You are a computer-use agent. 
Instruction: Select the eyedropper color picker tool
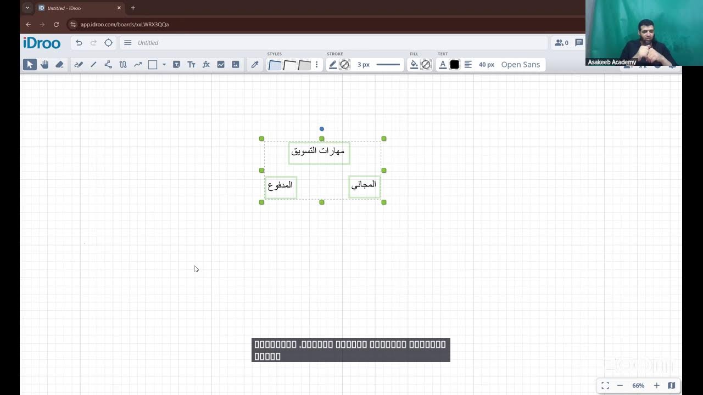pyautogui.click(x=255, y=64)
